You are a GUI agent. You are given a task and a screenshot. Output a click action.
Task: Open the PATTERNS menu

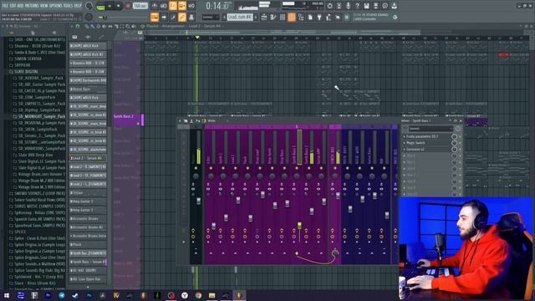pos(33,6)
